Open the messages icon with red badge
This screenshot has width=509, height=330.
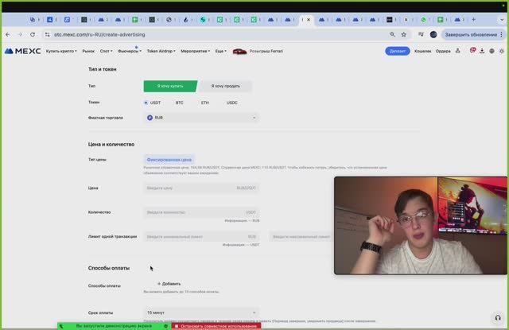pos(472,50)
